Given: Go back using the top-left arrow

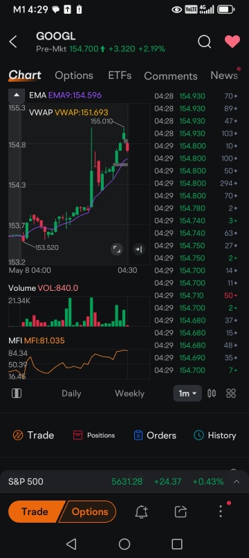Looking at the screenshot, I should tap(13, 42).
